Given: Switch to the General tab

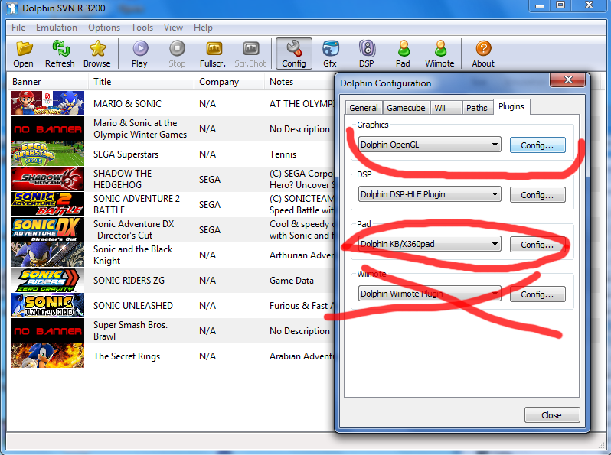Looking at the screenshot, I should (x=364, y=108).
